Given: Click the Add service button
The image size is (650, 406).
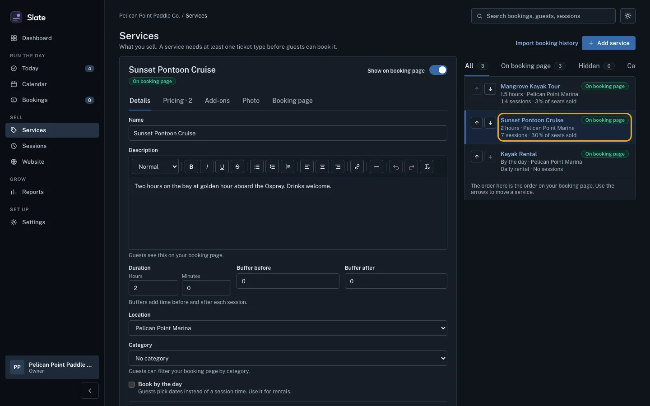Looking at the screenshot, I should [608, 43].
